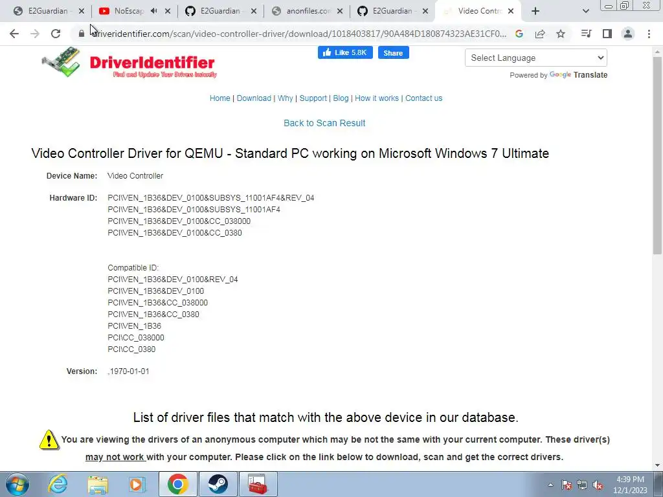Select the Video Controller tab
Viewport: 663px width, 497px height.
point(478,11)
